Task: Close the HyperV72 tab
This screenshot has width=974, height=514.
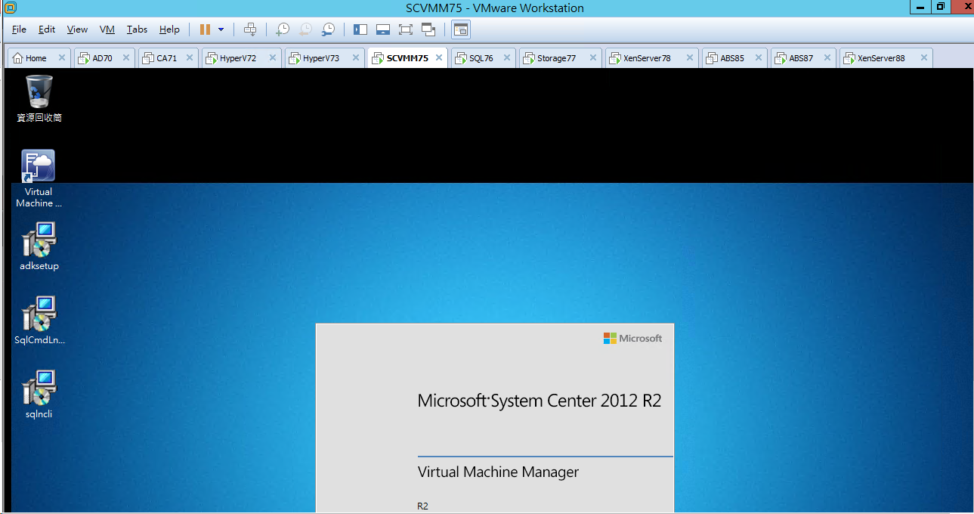Action: click(x=273, y=58)
